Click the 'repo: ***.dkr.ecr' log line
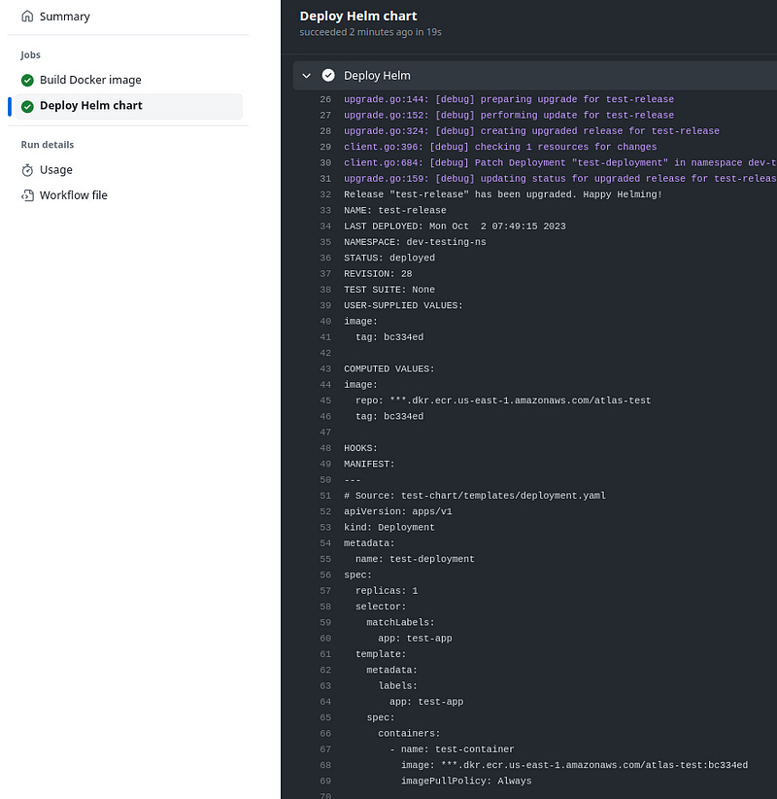777x799 pixels. pos(503,400)
